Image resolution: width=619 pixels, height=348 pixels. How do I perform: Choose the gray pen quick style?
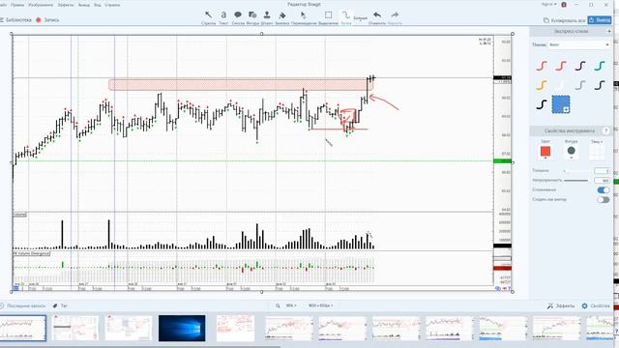point(580,85)
